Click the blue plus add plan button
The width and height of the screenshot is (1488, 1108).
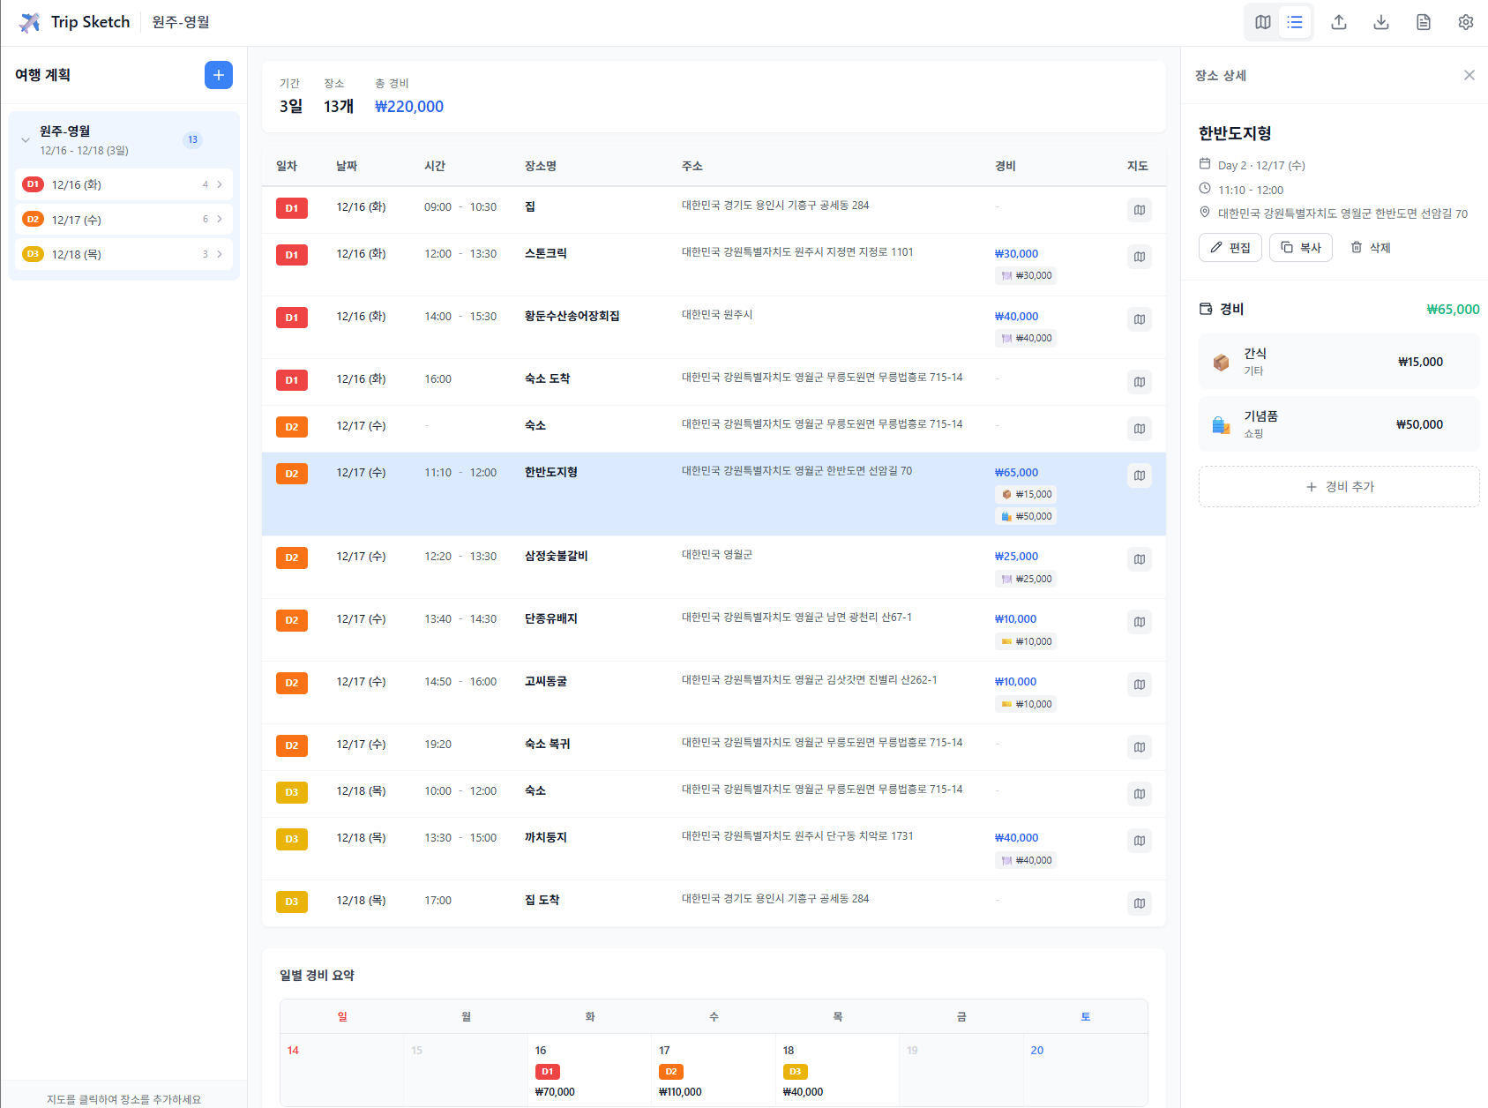[218, 75]
